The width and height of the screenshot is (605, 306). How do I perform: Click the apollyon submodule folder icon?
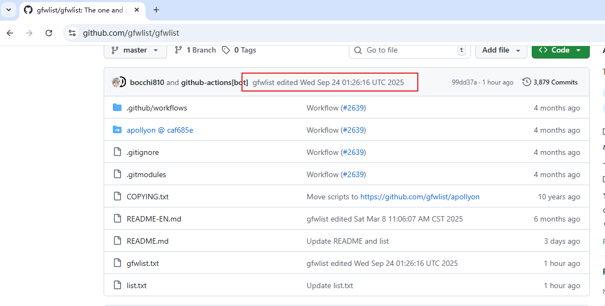[117, 130]
